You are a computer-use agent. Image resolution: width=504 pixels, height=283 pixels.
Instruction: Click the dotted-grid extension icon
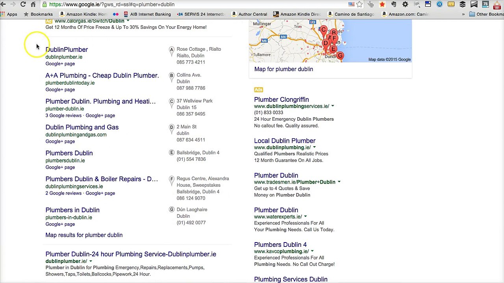371,4
